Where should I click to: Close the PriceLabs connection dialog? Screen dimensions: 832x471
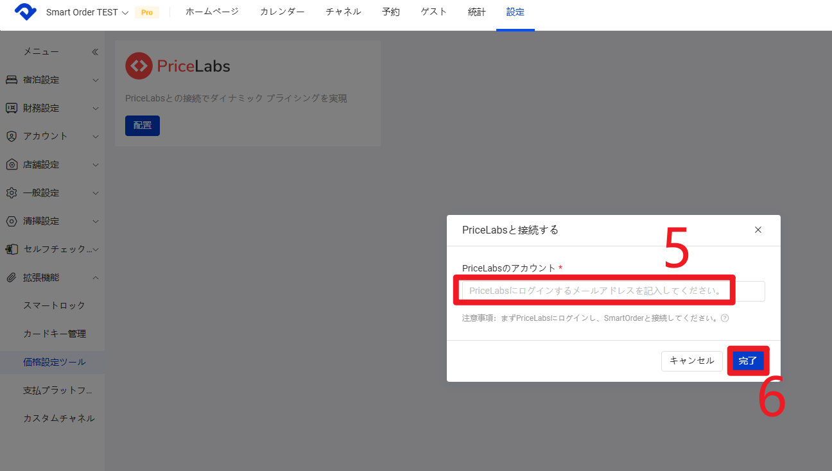tap(758, 230)
